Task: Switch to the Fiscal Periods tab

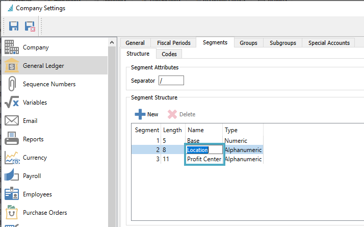Action: coord(173,43)
